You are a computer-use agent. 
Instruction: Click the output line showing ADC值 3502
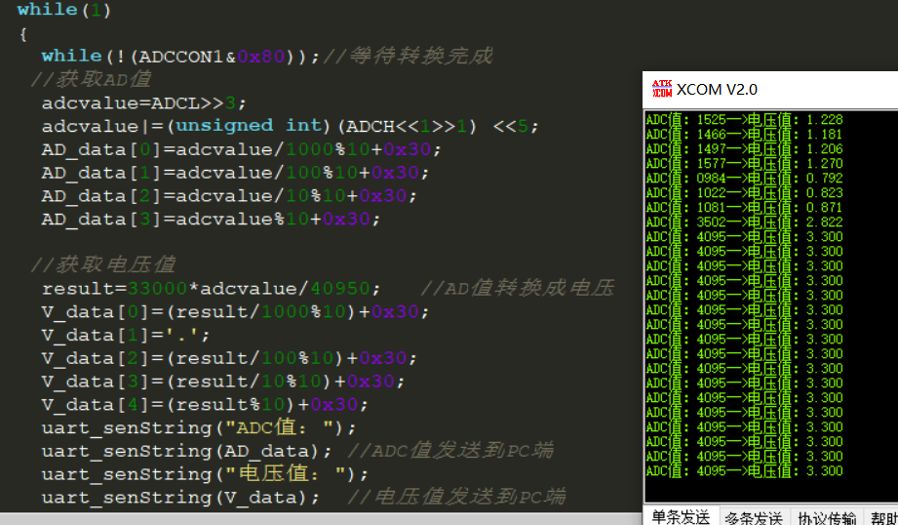[745, 222]
